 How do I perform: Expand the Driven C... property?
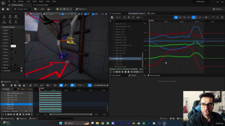click(2, 46)
